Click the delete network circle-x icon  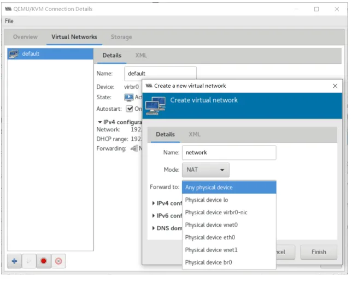coord(58,261)
